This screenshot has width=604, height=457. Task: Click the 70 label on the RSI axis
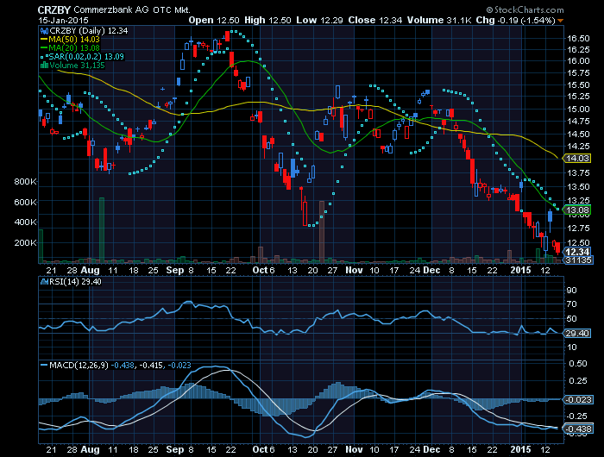pos(571,304)
